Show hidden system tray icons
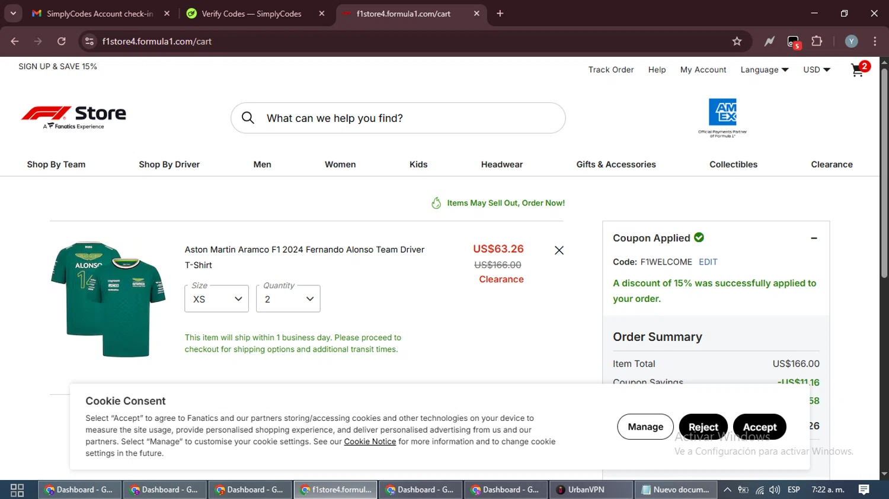Image resolution: width=889 pixels, height=499 pixels. click(727, 490)
